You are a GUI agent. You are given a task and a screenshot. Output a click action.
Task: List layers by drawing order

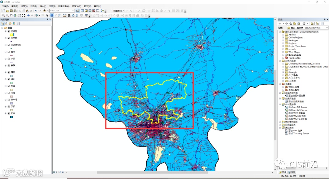tap(2, 23)
